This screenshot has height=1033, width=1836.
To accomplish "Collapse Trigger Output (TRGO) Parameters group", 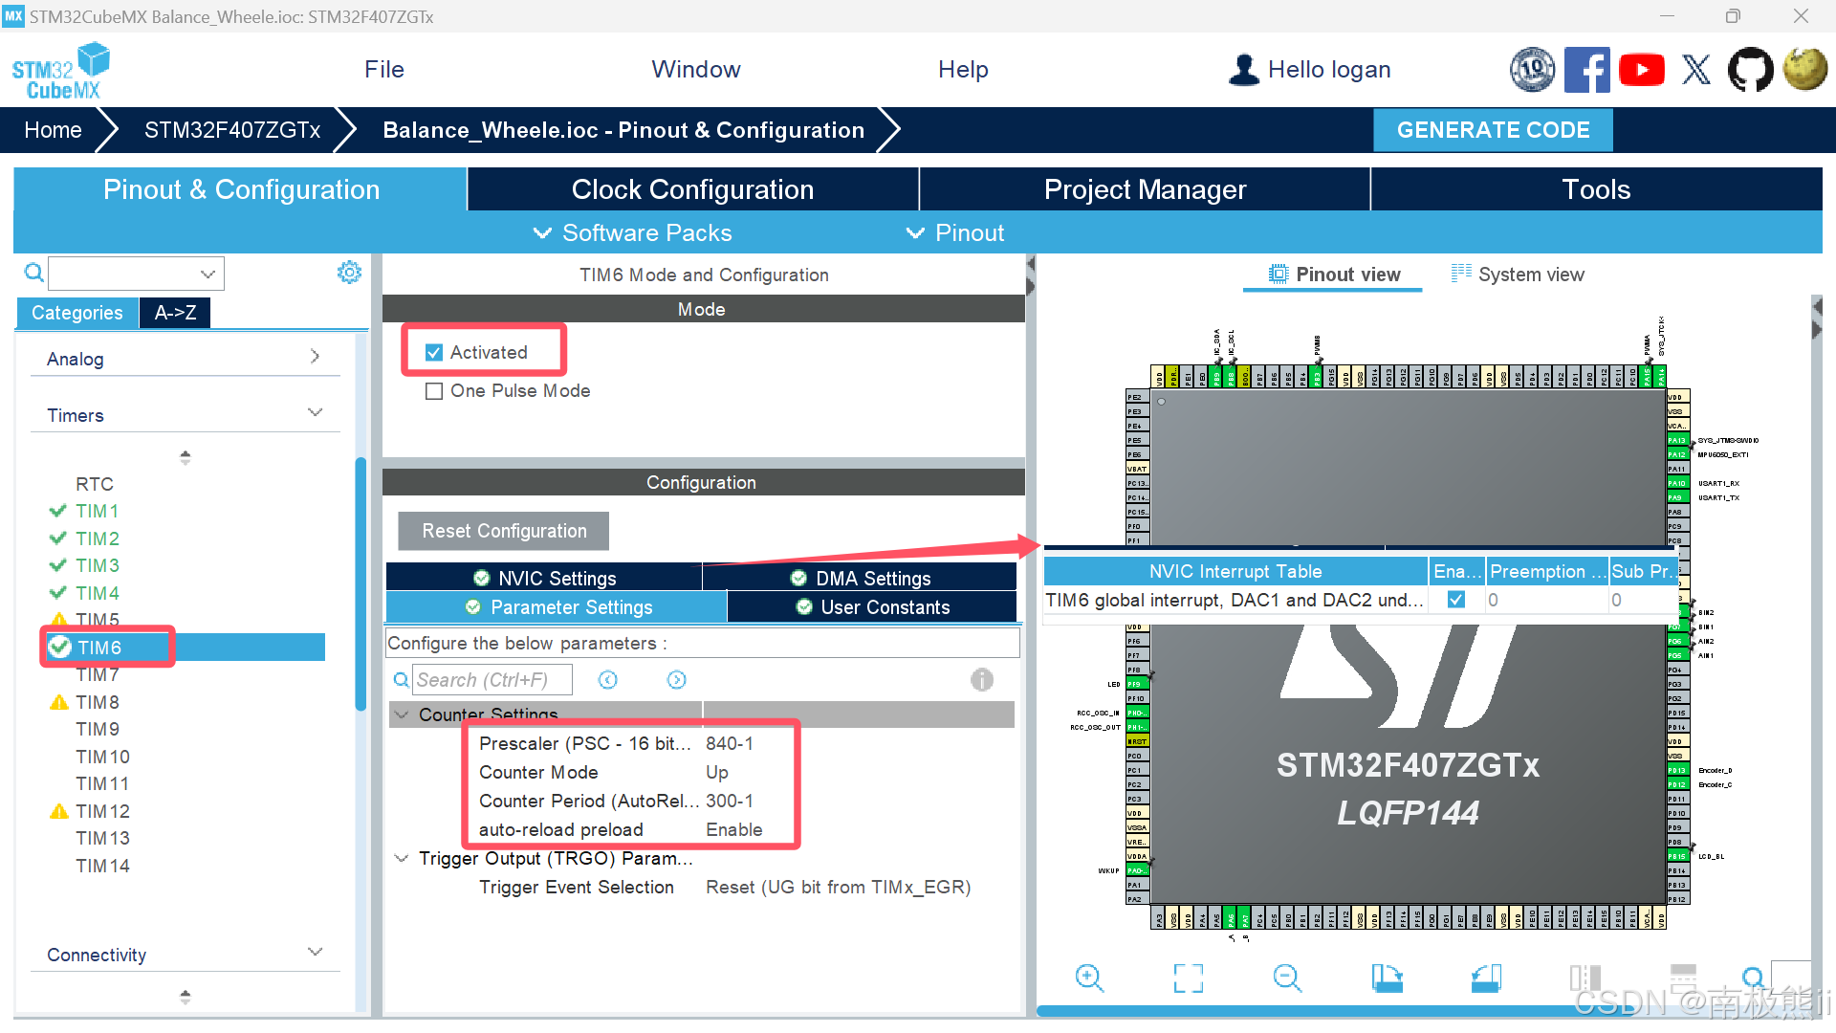I will pos(402,858).
